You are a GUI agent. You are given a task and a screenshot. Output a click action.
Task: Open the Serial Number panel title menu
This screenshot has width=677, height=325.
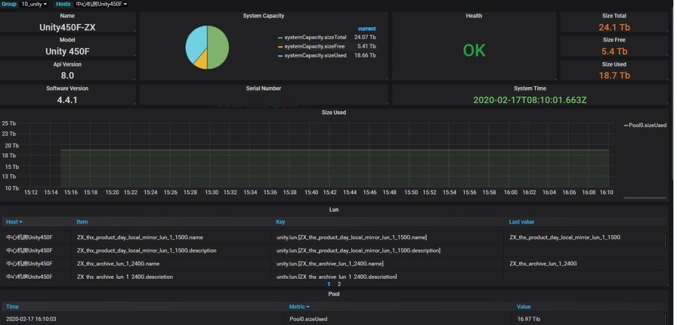click(x=264, y=88)
